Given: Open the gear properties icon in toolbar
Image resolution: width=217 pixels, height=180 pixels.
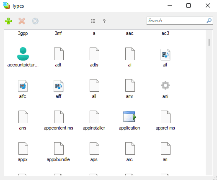Looking at the screenshot, I should pyautogui.click(x=35, y=21).
